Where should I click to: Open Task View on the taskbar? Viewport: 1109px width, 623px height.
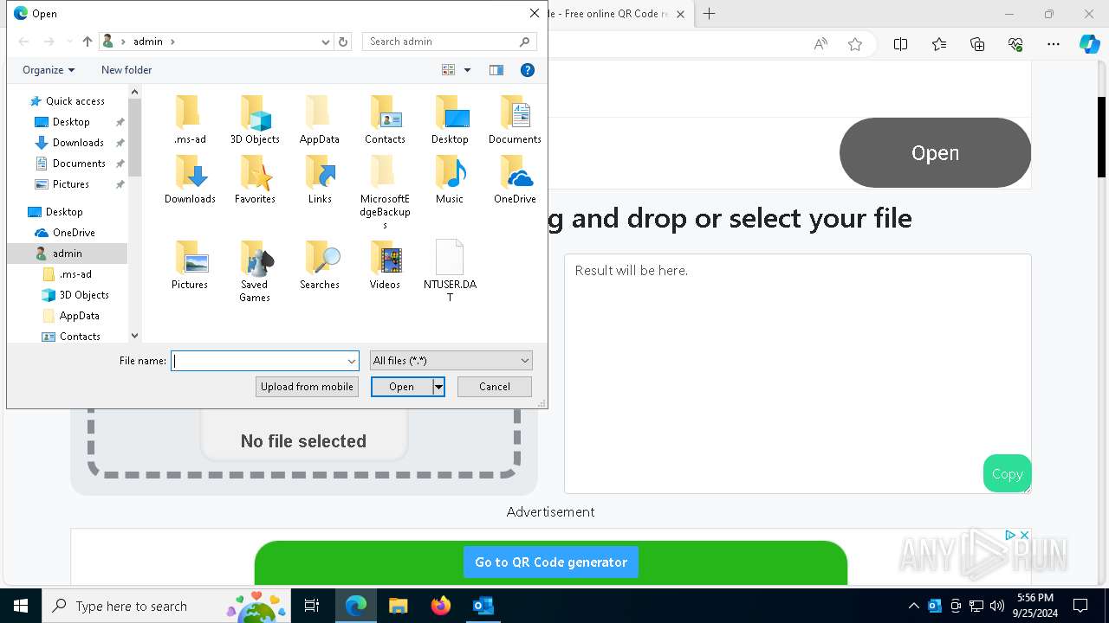[312, 606]
